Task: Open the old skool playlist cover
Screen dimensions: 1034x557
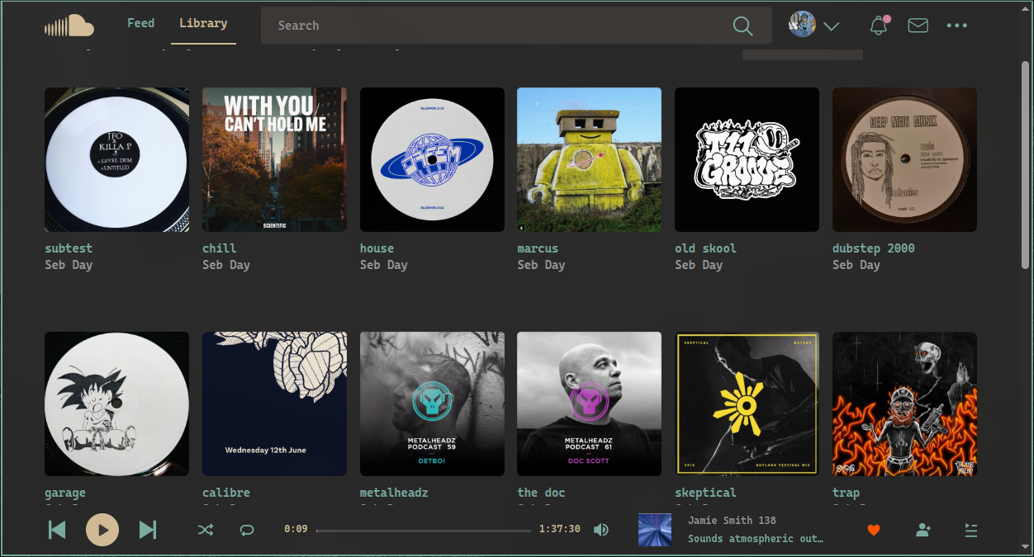Action: [747, 160]
